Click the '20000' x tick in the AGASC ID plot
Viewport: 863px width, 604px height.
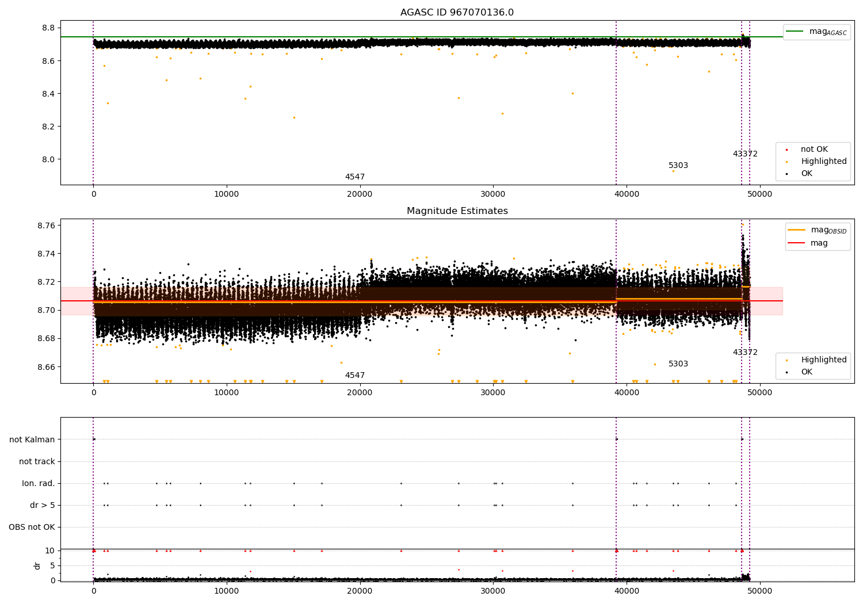(x=360, y=194)
